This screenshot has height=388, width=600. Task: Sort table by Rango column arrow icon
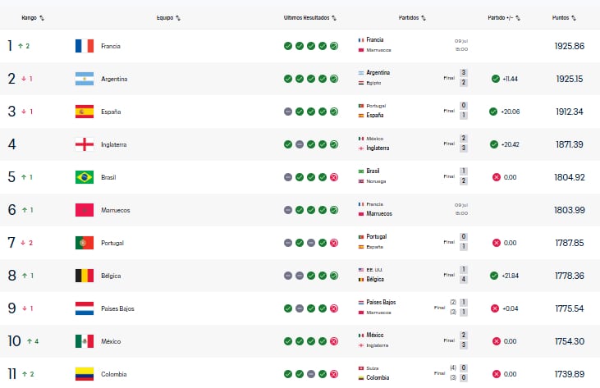click(42, 18)
